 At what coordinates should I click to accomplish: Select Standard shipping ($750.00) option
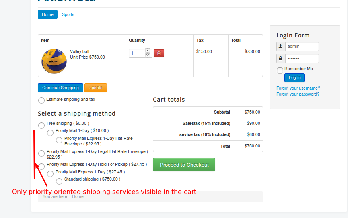click(x=59, y=181)
